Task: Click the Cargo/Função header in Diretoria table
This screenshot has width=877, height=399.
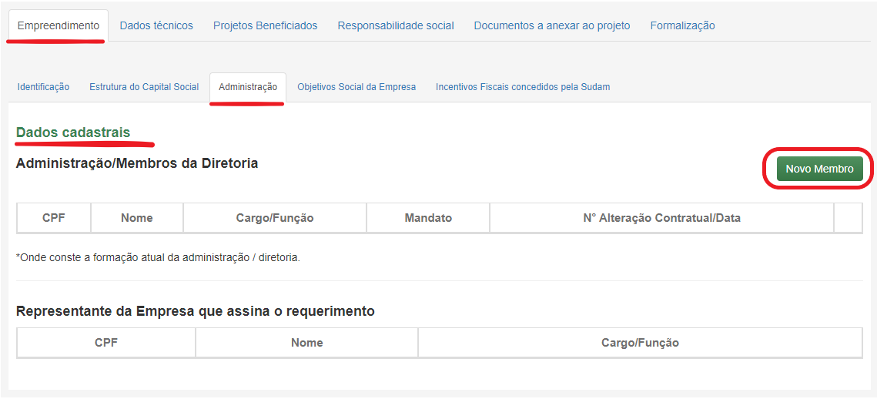Action: point(275,218)
